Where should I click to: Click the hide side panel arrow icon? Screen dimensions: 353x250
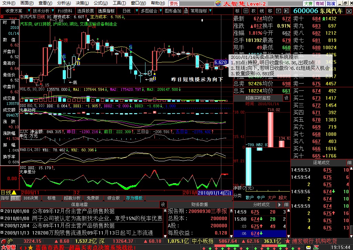[286, 11]
